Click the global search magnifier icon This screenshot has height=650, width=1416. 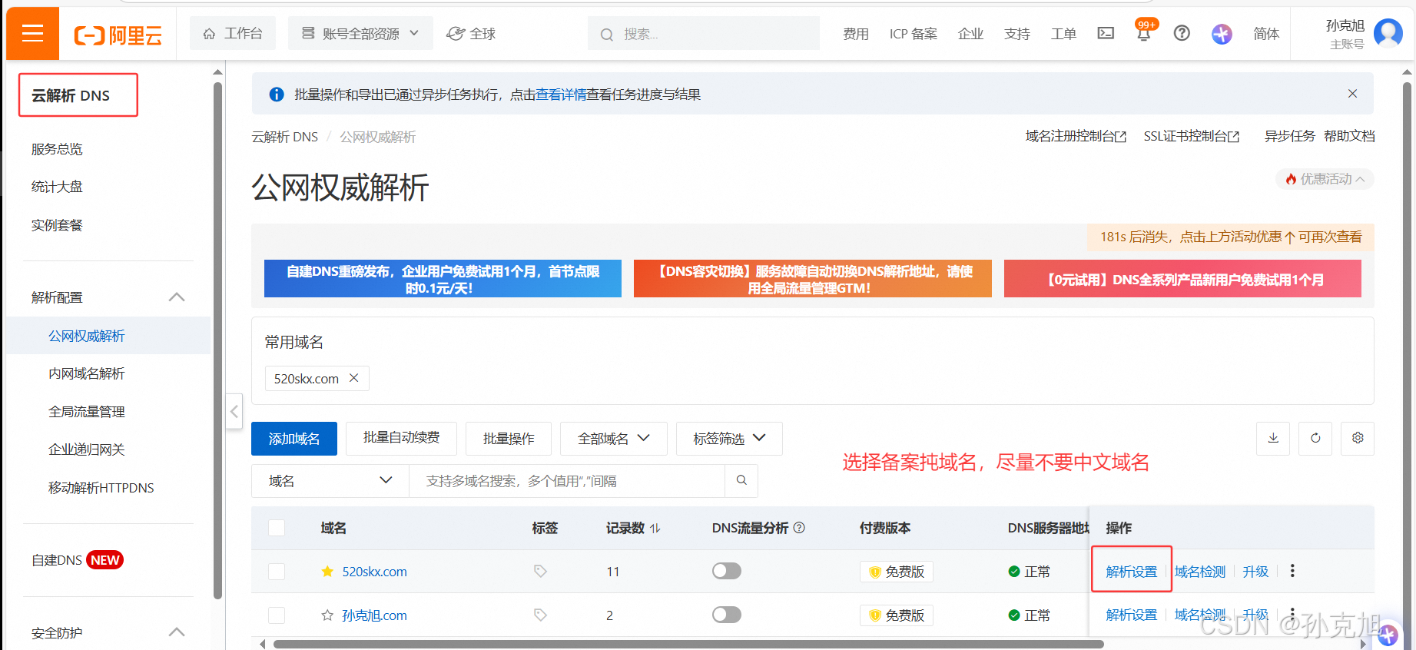click(607, 35)
